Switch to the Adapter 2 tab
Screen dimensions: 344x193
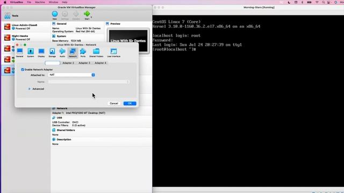[68, 63]
